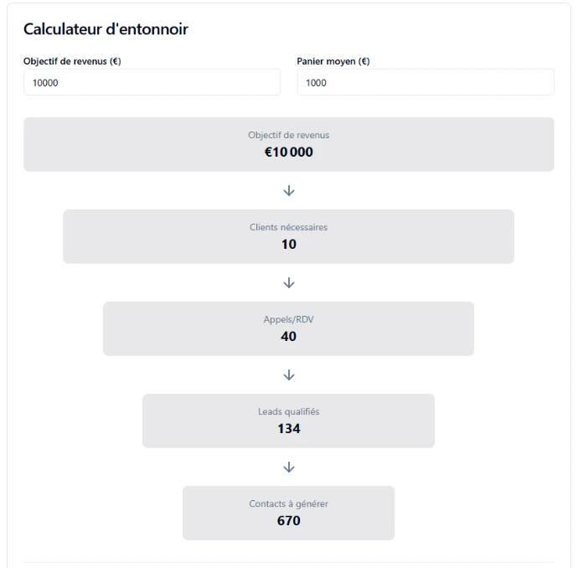Focus the Objectif de revenus input field
Image resolution: width=578 pixels, height=568 pixels.
pos(152,83)
